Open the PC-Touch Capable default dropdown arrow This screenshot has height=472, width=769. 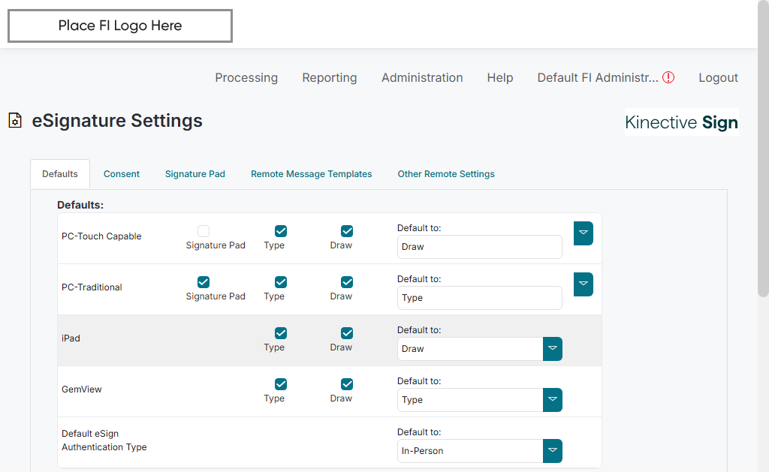[584, 233]
